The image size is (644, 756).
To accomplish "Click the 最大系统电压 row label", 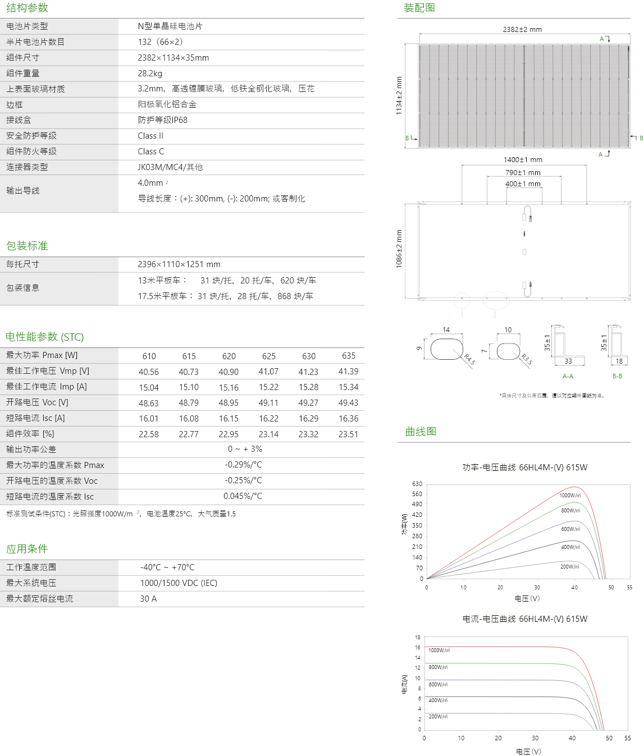I will click(x=31, y=583).
